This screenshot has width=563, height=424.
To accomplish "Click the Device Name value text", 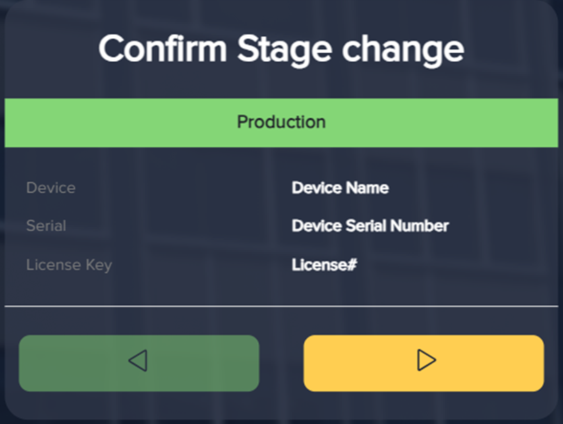I will 341,188.
